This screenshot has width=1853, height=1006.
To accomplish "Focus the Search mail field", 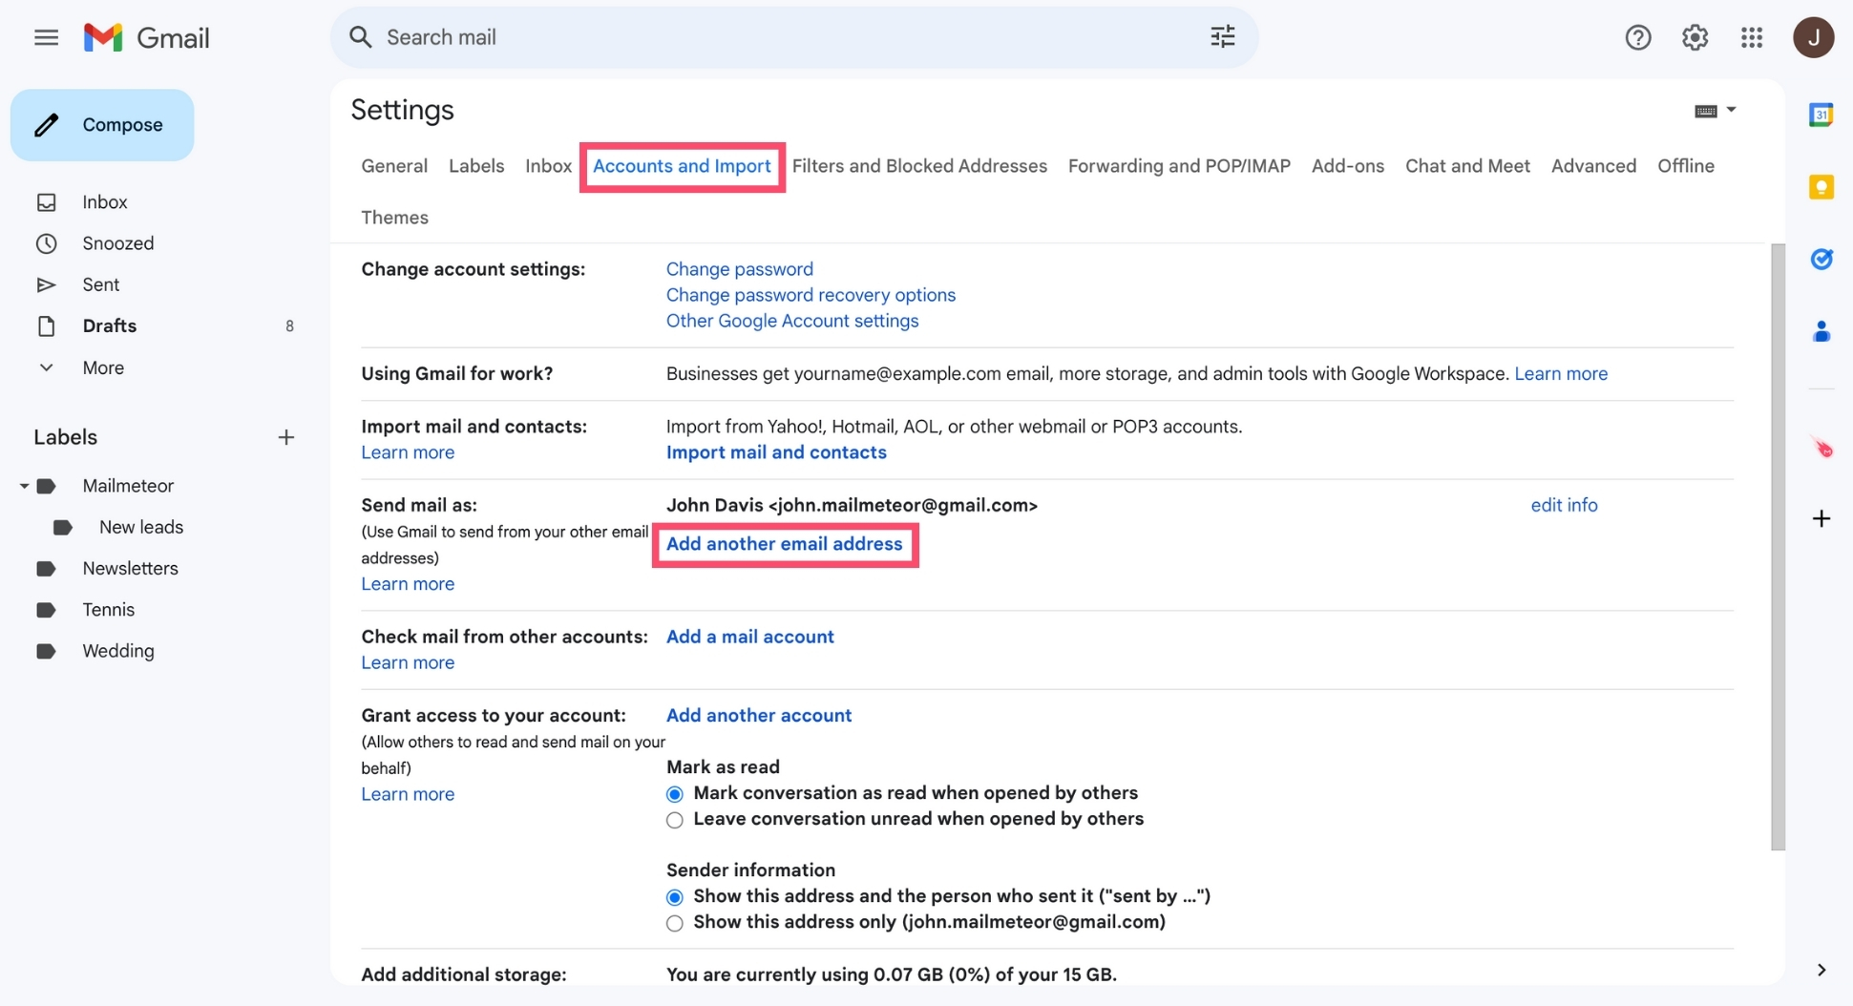I will pos(792,37).
